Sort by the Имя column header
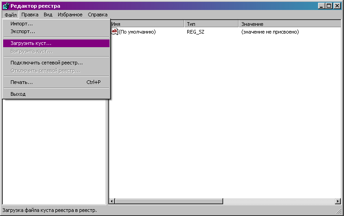Viewport: 344px width, 216px height. [145, 24]
